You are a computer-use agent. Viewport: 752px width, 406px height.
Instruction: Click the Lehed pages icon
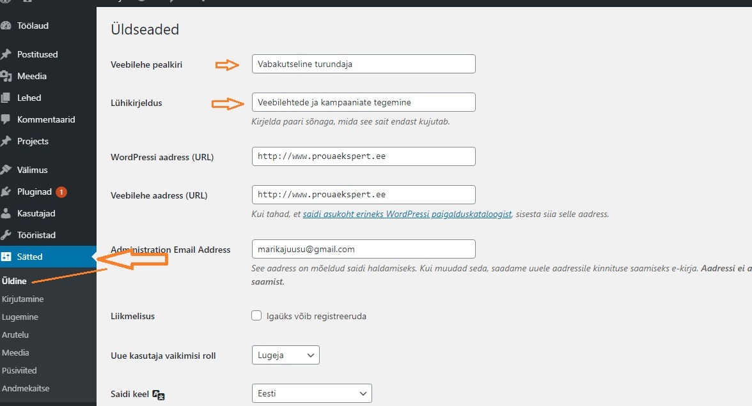coord(6,98)
